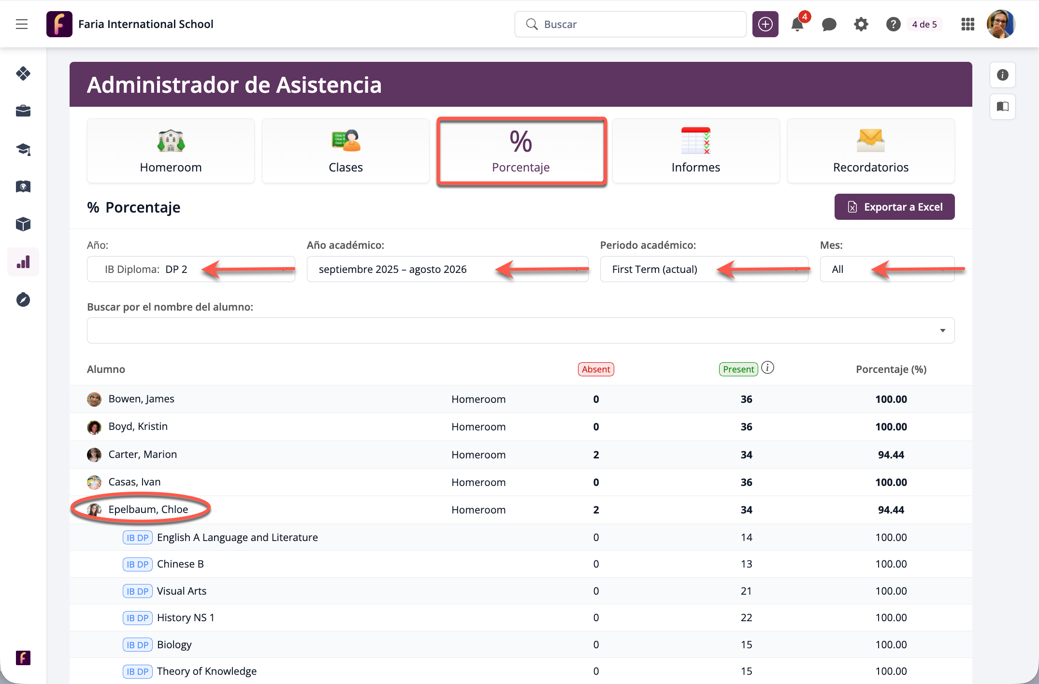Open the hamburger navigation menu

coord(22,24)
